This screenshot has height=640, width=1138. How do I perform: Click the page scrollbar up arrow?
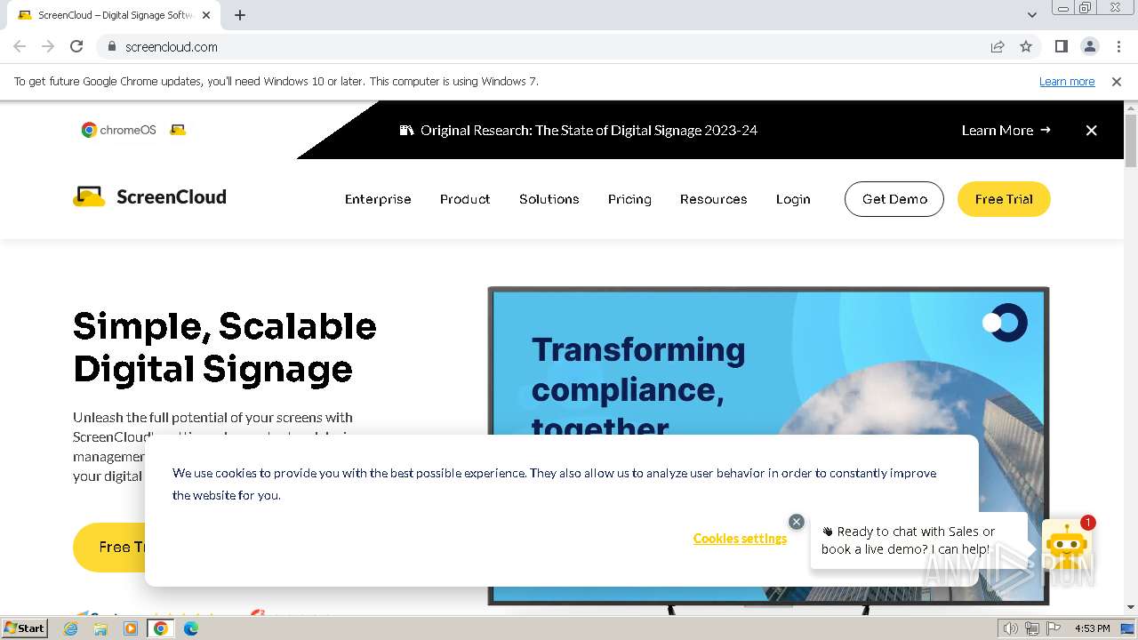[x=1131, y=108]
